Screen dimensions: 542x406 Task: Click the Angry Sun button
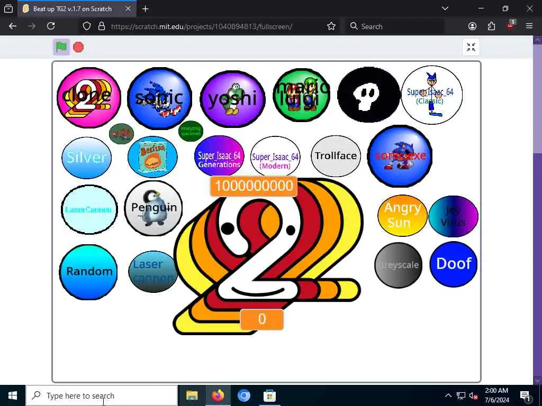click(x=402, y=216)
